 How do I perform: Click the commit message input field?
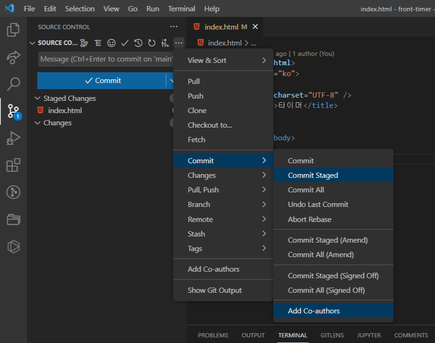pyautogui.click(x=107, y=59)
